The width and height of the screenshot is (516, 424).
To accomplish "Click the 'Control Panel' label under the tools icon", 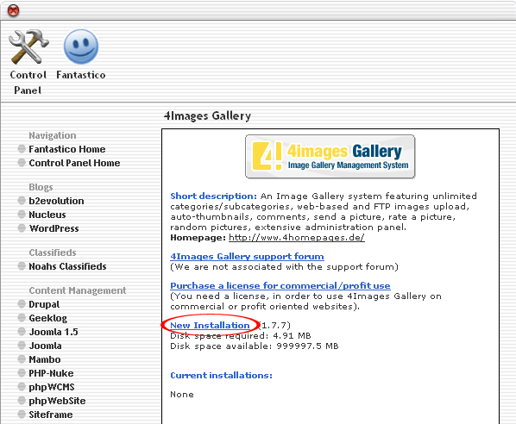I will 28,83.
